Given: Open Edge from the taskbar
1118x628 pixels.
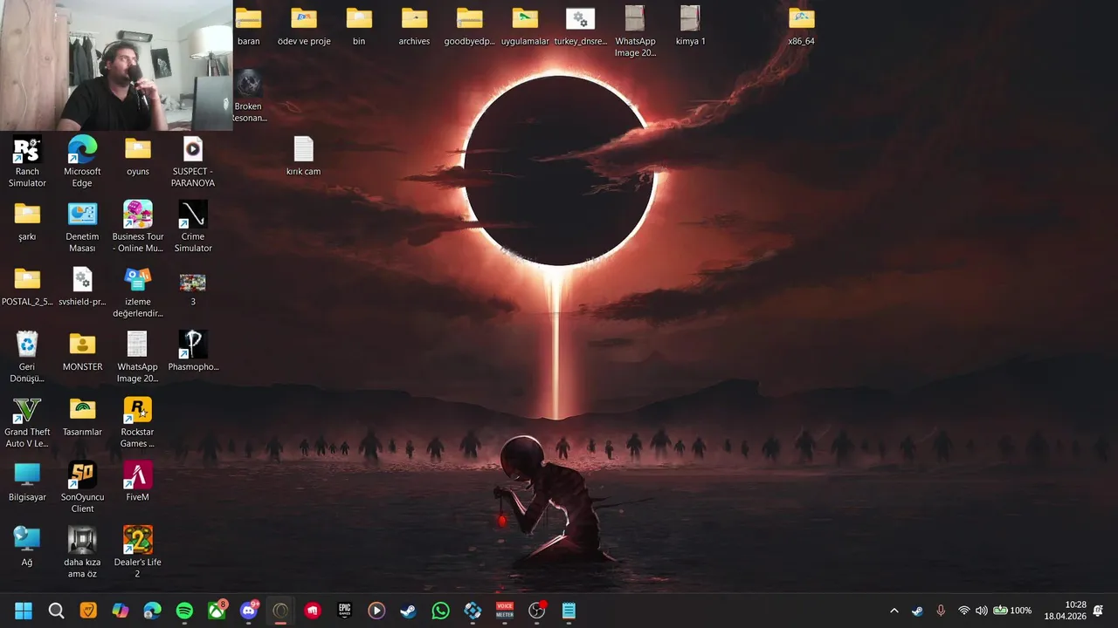Looking at the screenshot, I should 153,611.
